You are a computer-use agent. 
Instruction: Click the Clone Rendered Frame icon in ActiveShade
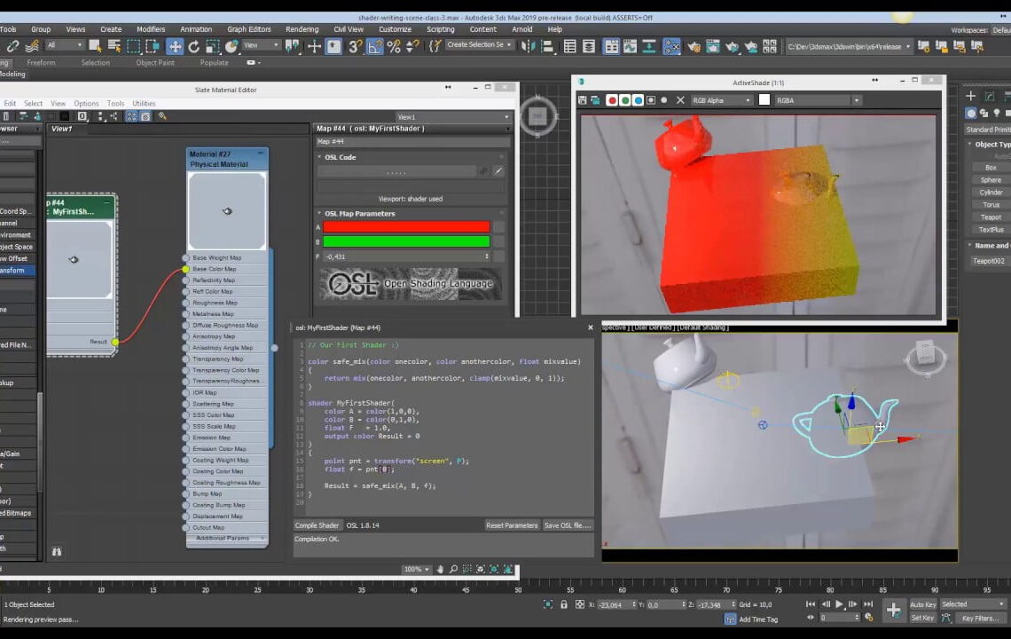pyautogui.click(x=597, y=100)
